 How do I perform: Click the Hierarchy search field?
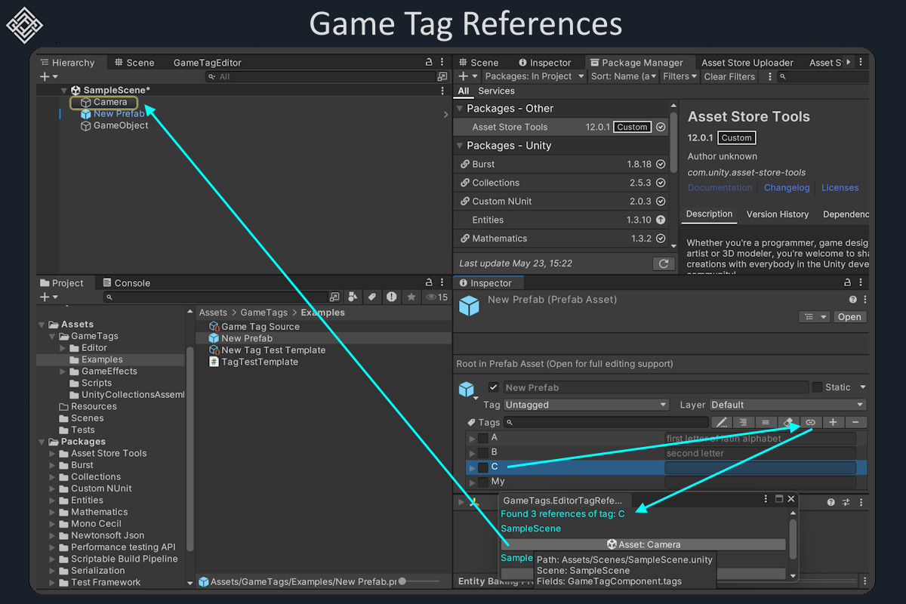point(319,76)
